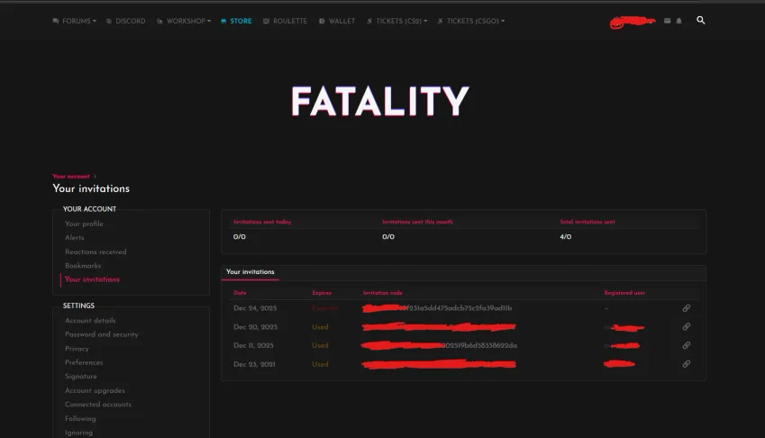Open 'Reactions received' sidebar link
765x438 pixels.
coord(96,251)
